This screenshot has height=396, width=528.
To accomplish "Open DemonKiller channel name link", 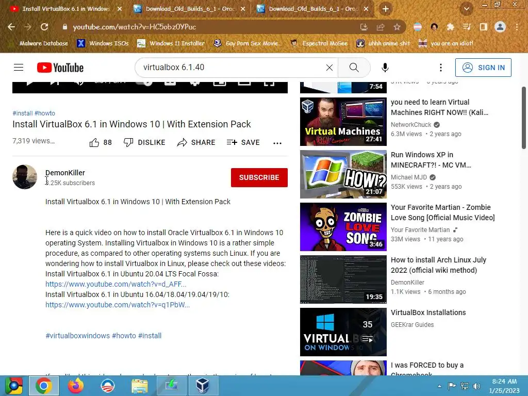I will tap(65, 173).
